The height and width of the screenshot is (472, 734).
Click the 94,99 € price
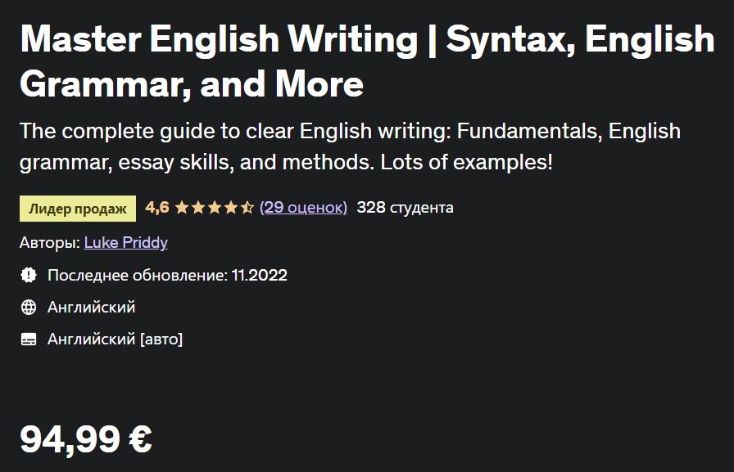coord(86,439)
